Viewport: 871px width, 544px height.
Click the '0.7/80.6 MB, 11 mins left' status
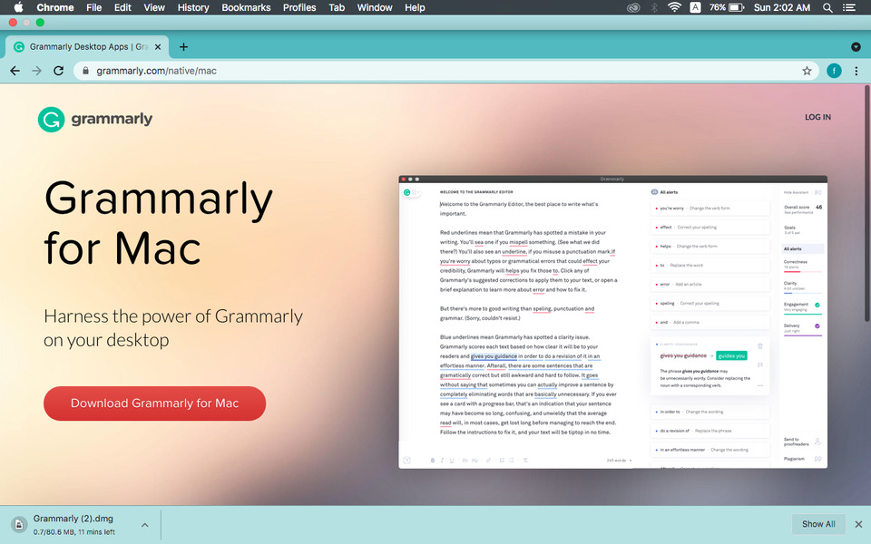pyautogui.click(x=73, y=532)
